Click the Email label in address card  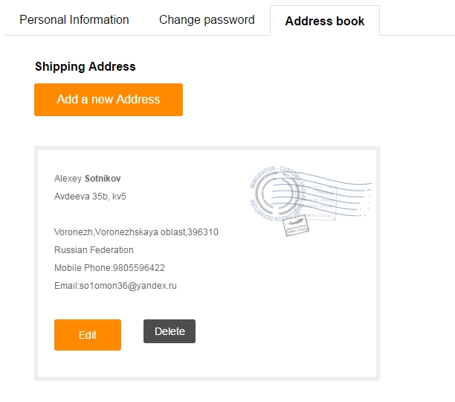click(65, 286)
